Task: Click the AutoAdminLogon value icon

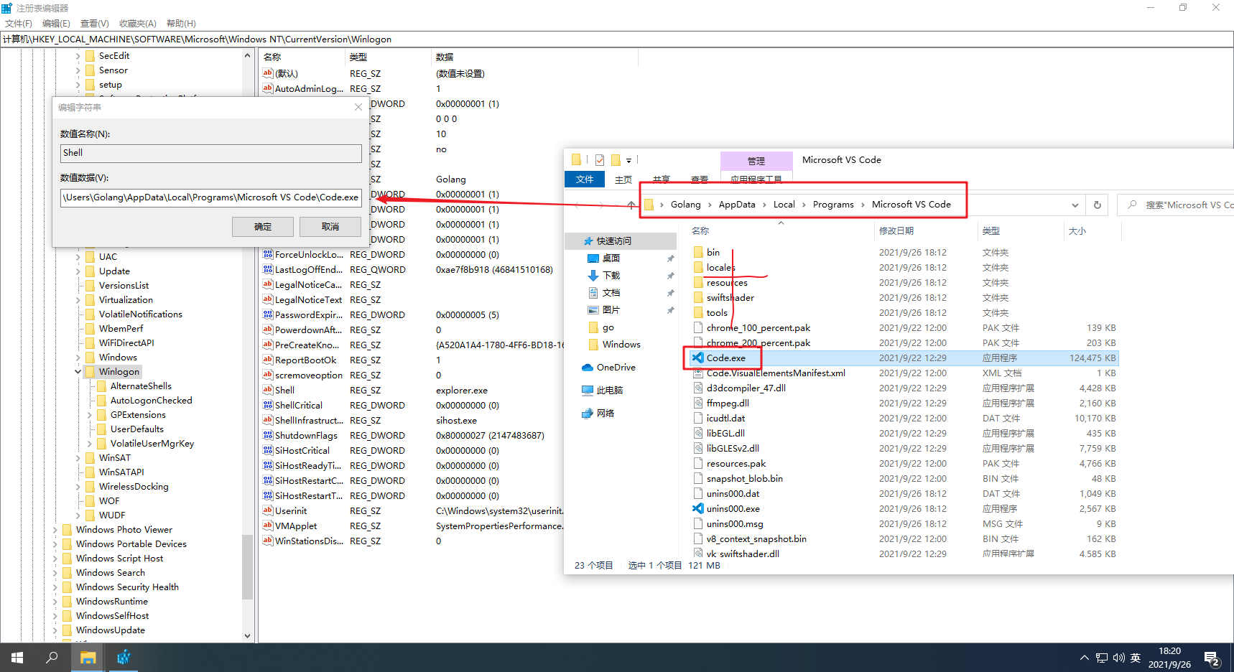Action: [x=268, y=88]
